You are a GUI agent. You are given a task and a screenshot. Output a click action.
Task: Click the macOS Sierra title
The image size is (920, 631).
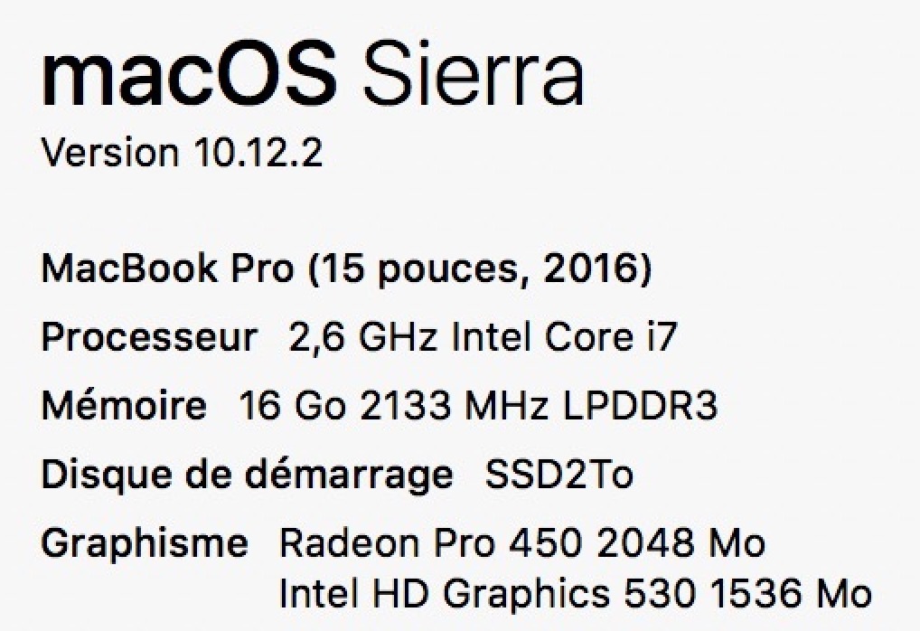(313, 74)
